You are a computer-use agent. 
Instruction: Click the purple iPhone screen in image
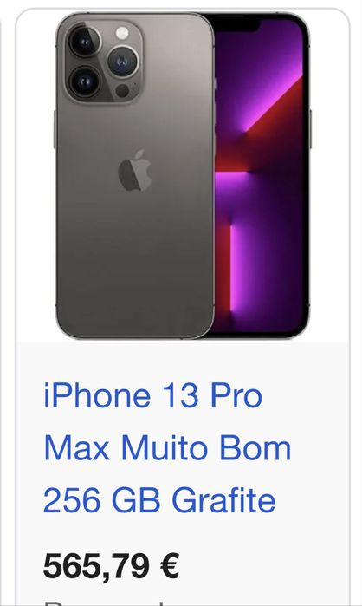261,176
